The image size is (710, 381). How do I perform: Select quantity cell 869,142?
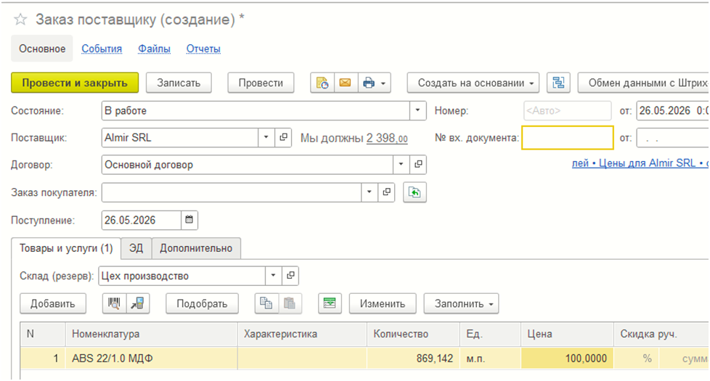coord(413,359)
